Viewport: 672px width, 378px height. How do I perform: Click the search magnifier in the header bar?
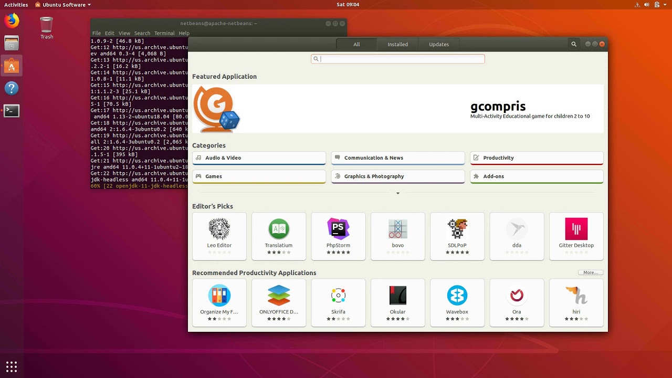[574, 44]
